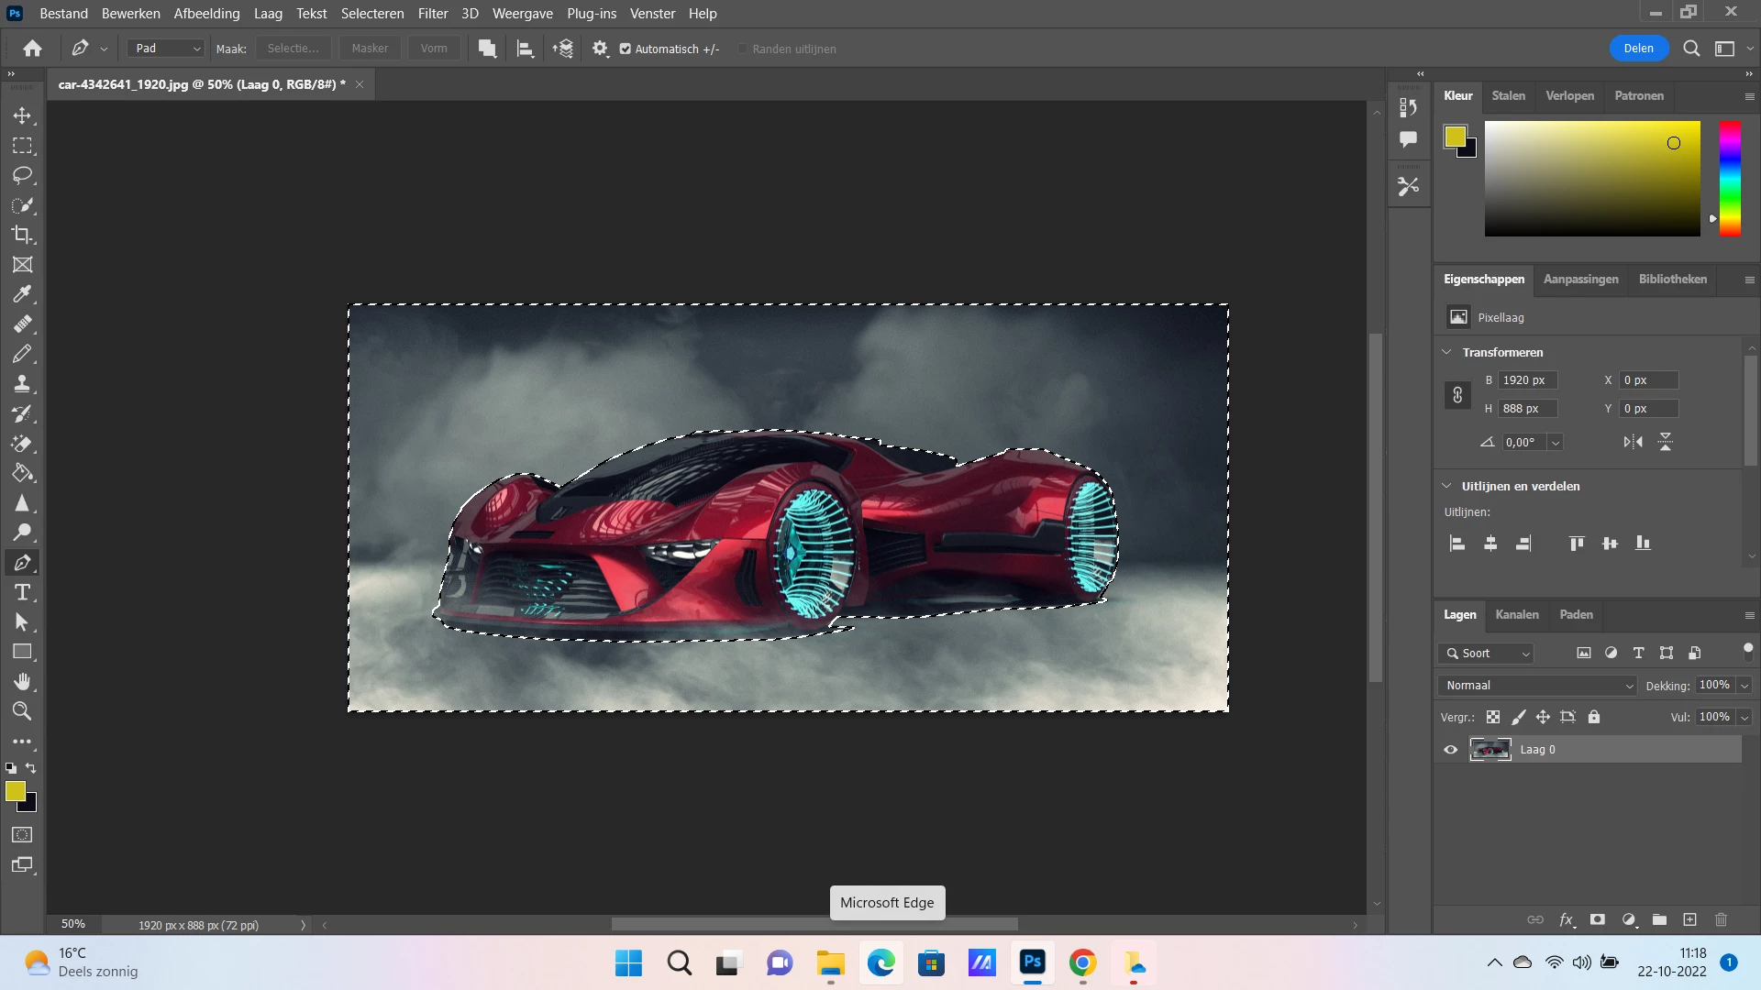This screenshot has width=1761, height=990.
Task: Click the Zoom tool in toolbar
Action: (22, 711)
